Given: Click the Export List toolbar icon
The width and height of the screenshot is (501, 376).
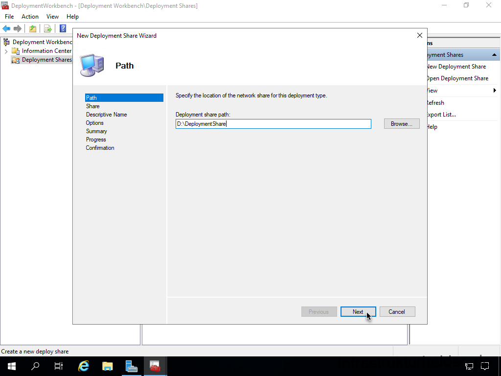Looking at the screenshot, I should (x=48, y=29).
